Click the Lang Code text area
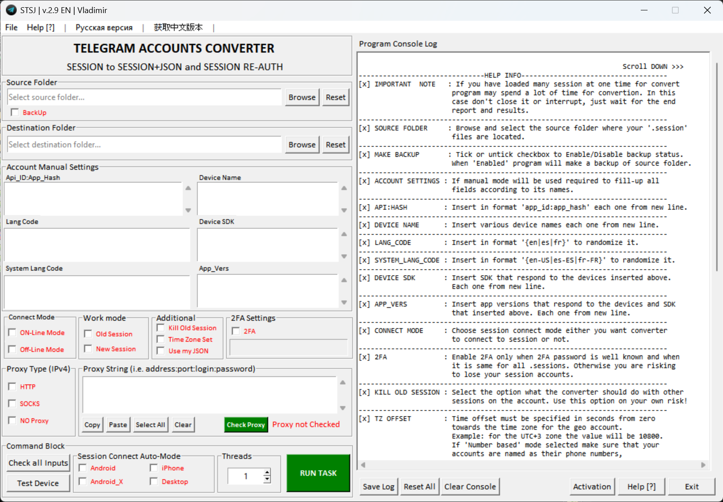The image size is (723, 502). pos(97,245)
